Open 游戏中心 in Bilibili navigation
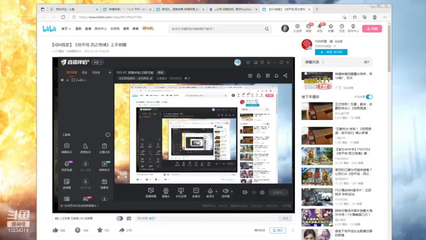The height and width of the screenshot is (240, 426). [x=101, y=29]
